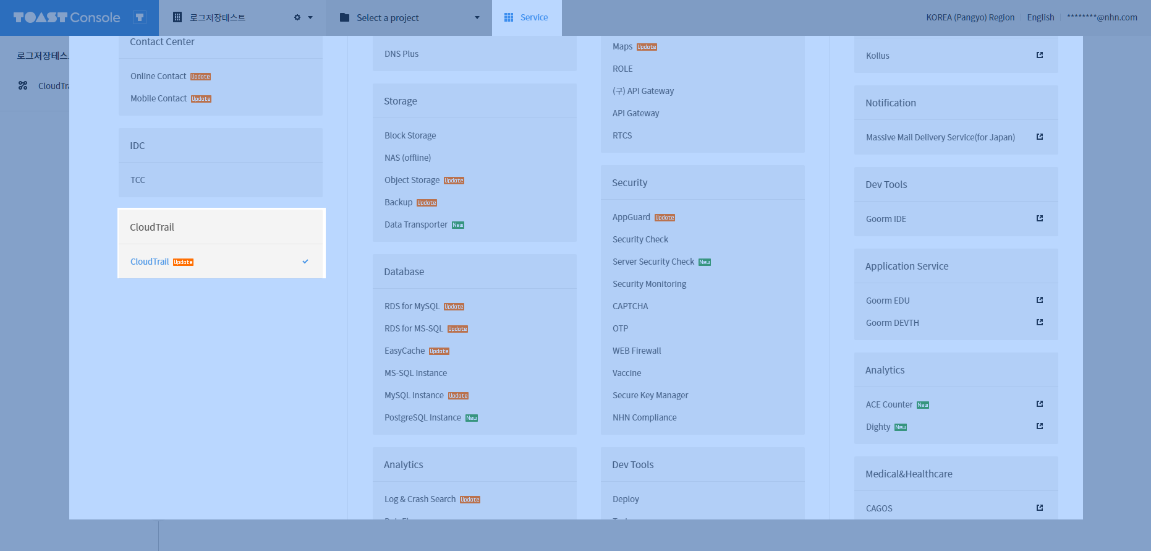Viewport: 1151px width, 551px height.
Task: Open Massive Mail Delivery external link icon
Action: click(1040, 137)
